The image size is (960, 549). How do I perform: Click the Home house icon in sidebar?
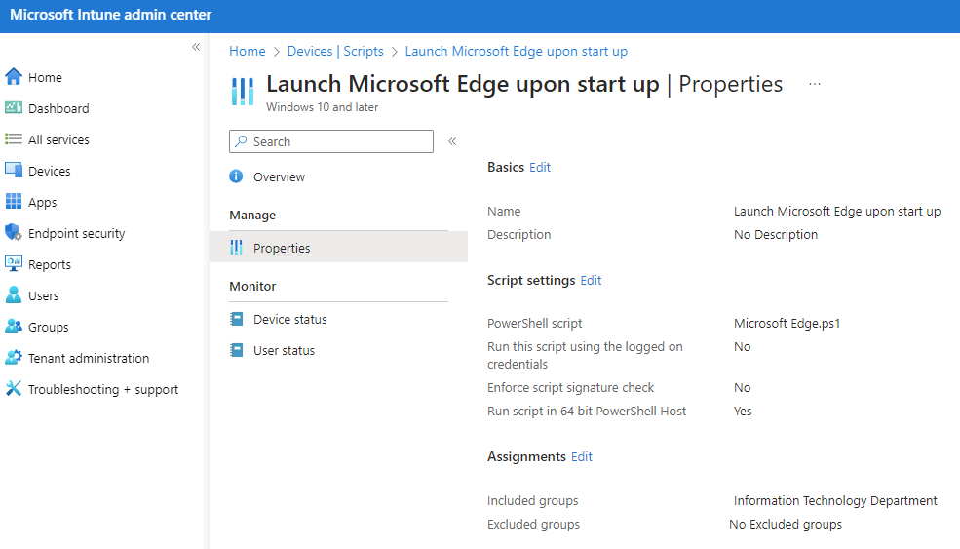coord(14,77)
